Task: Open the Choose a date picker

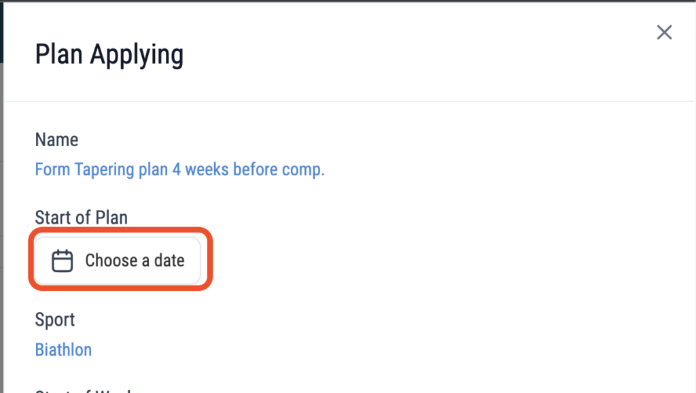Action: pos(118,260)
